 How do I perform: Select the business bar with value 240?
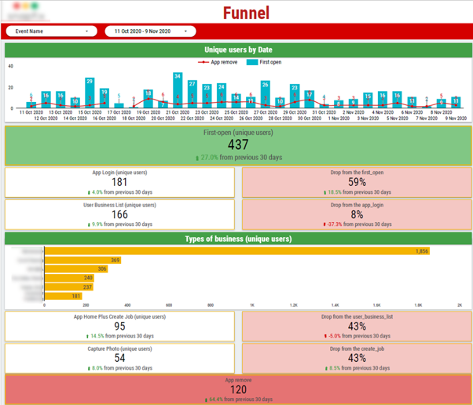[69, 278]
